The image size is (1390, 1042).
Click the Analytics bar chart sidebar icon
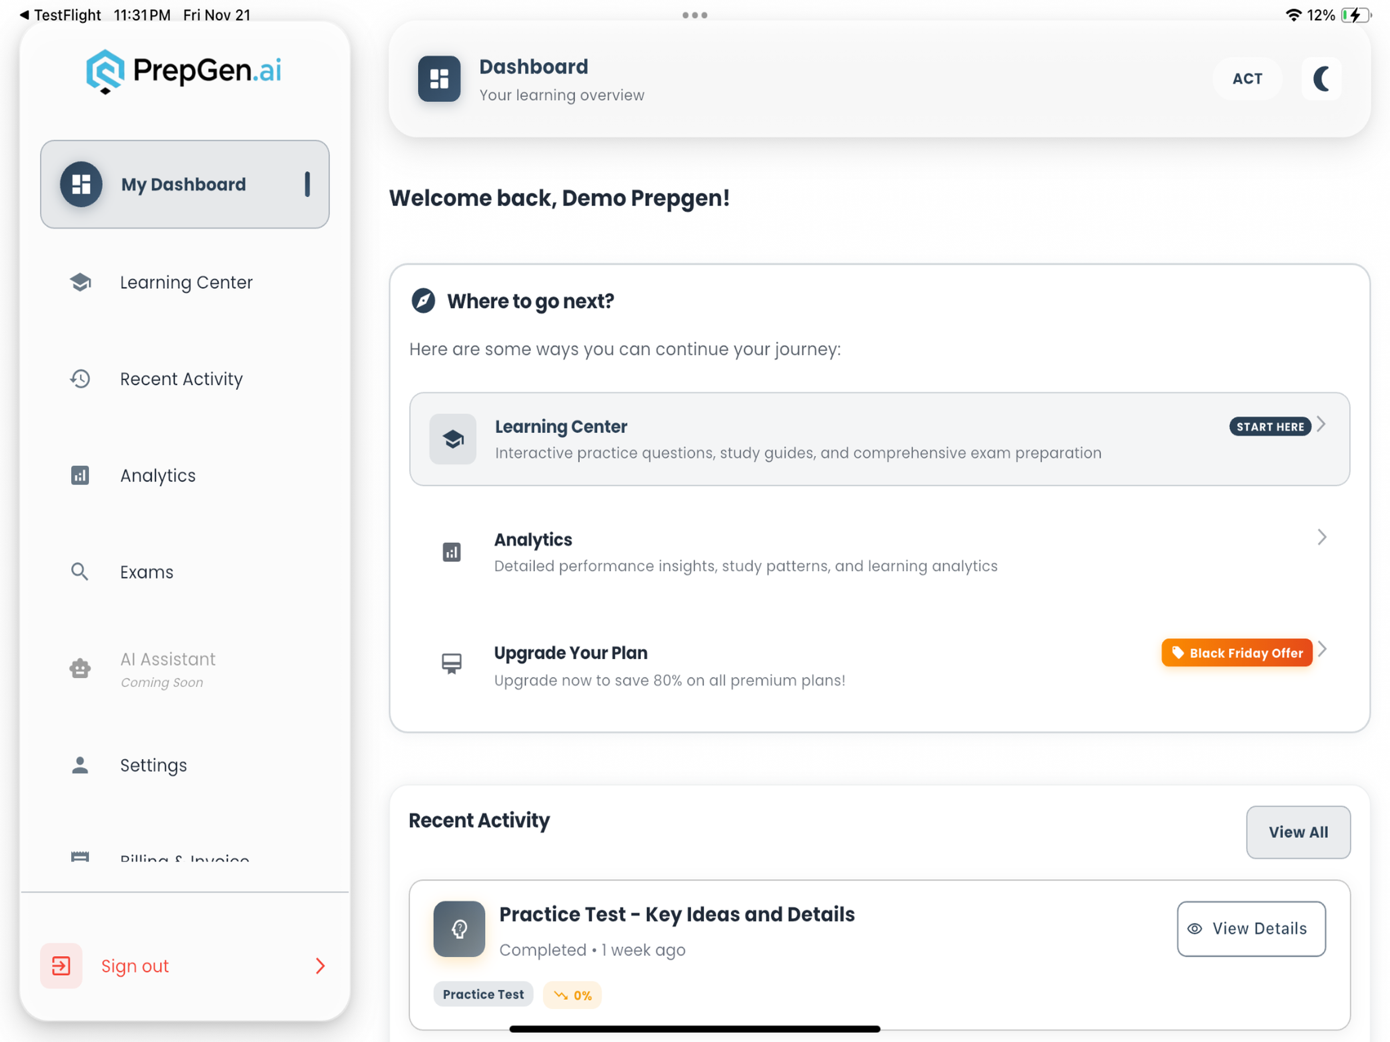pos(80,476)
